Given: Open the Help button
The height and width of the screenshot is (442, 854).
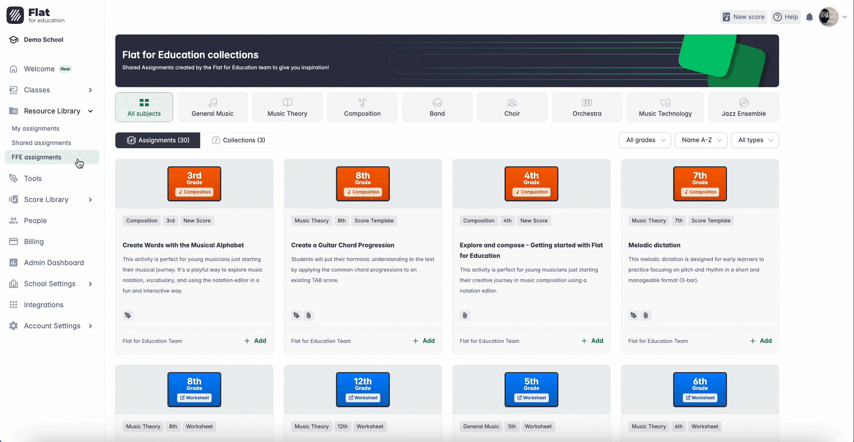Looking at the screenshot, I should click(786, 17).
